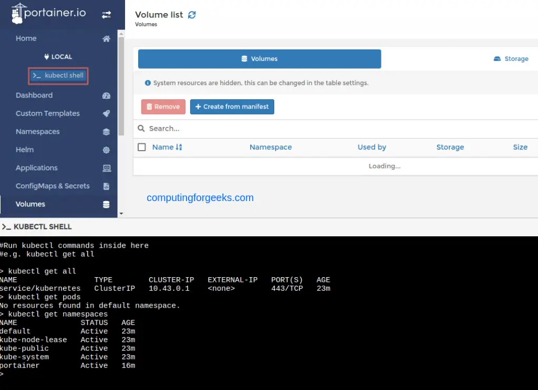538x390 pixels.
Task: Click the portainer.io logo
Action: pos(48,13)
